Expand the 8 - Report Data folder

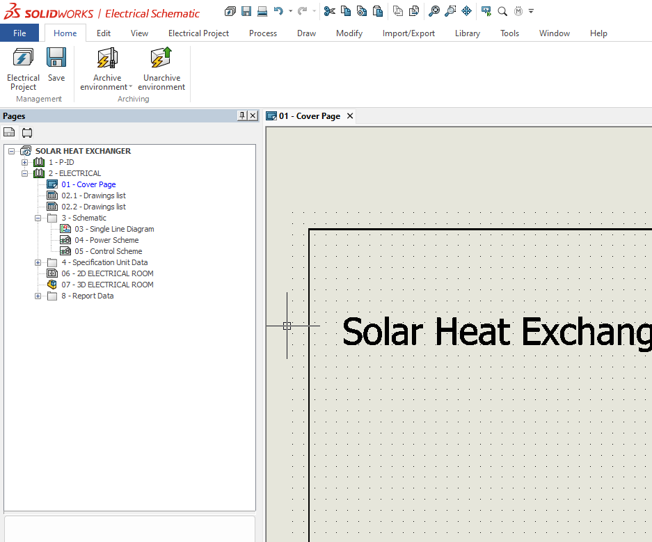click(38, 296)
